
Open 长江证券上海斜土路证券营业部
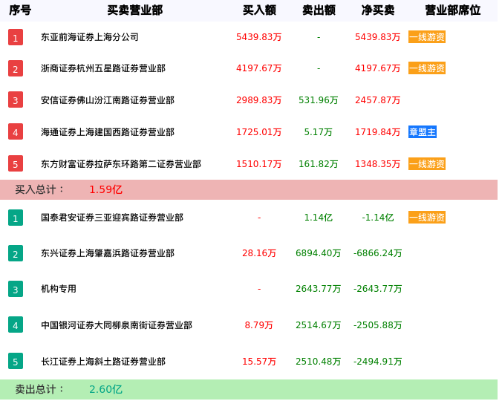coord(103,362)
